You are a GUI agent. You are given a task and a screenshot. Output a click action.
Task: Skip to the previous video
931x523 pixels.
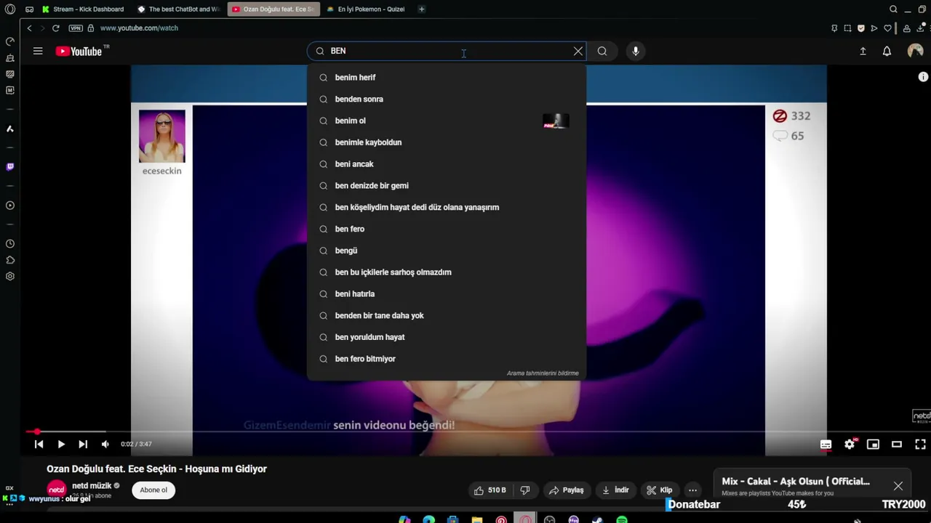click(39, 444)
